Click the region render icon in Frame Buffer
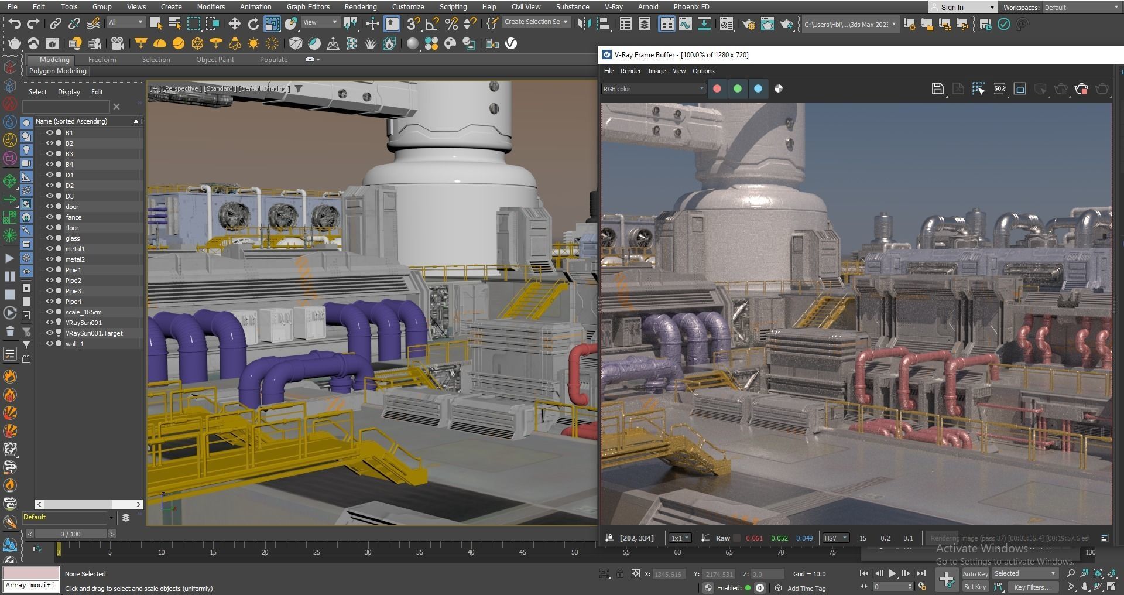 coord(978,88)
